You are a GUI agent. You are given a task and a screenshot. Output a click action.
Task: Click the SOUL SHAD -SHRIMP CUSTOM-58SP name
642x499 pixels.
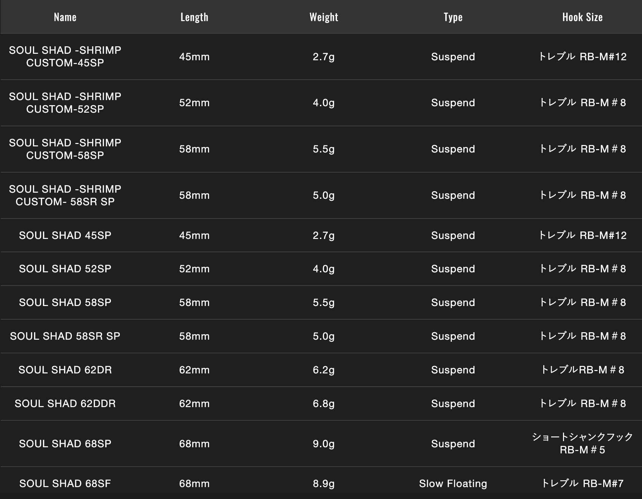coord(65,149)
